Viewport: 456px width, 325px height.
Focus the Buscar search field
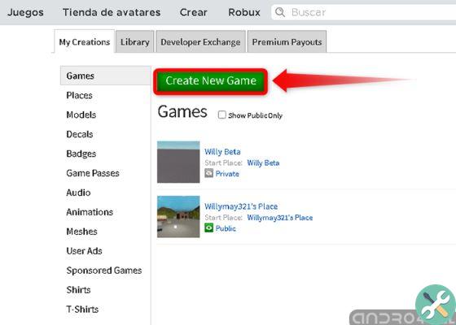(x=363, y=12)
